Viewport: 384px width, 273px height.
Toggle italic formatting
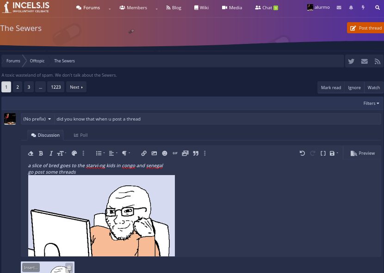click(x=51, y=153)
